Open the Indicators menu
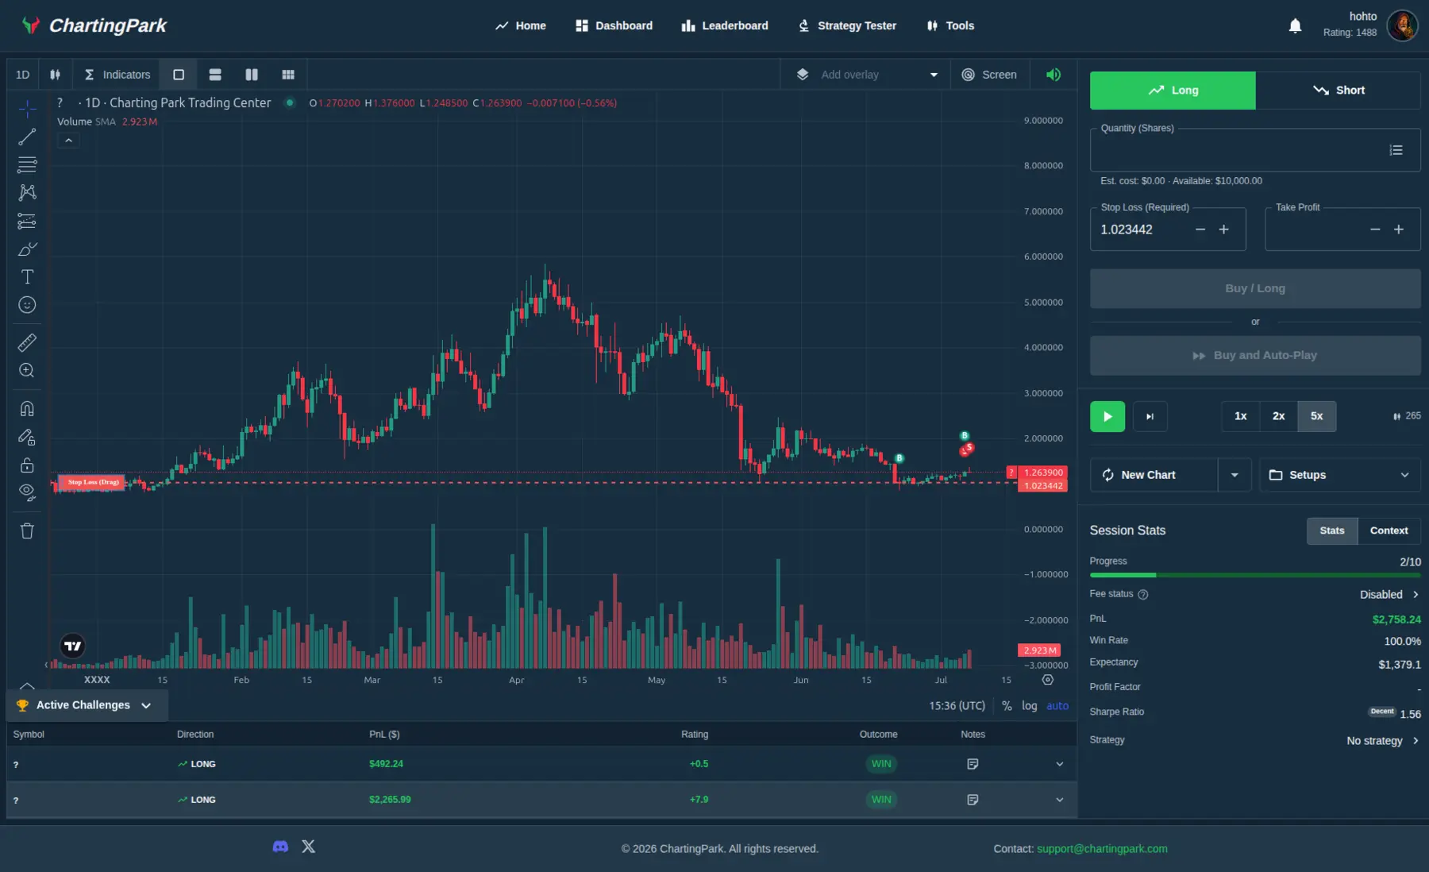This screenshot has height=872, width=1429. tap(117, 75)
